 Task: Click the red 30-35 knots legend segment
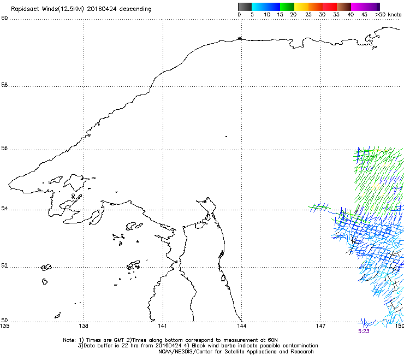(330, 7)
